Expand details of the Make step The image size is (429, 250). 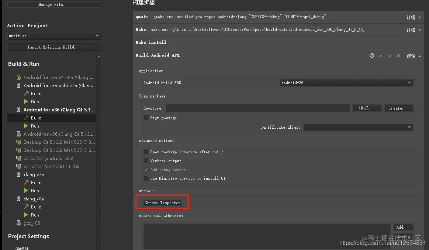pyautogui.click(x=414, y=30)
